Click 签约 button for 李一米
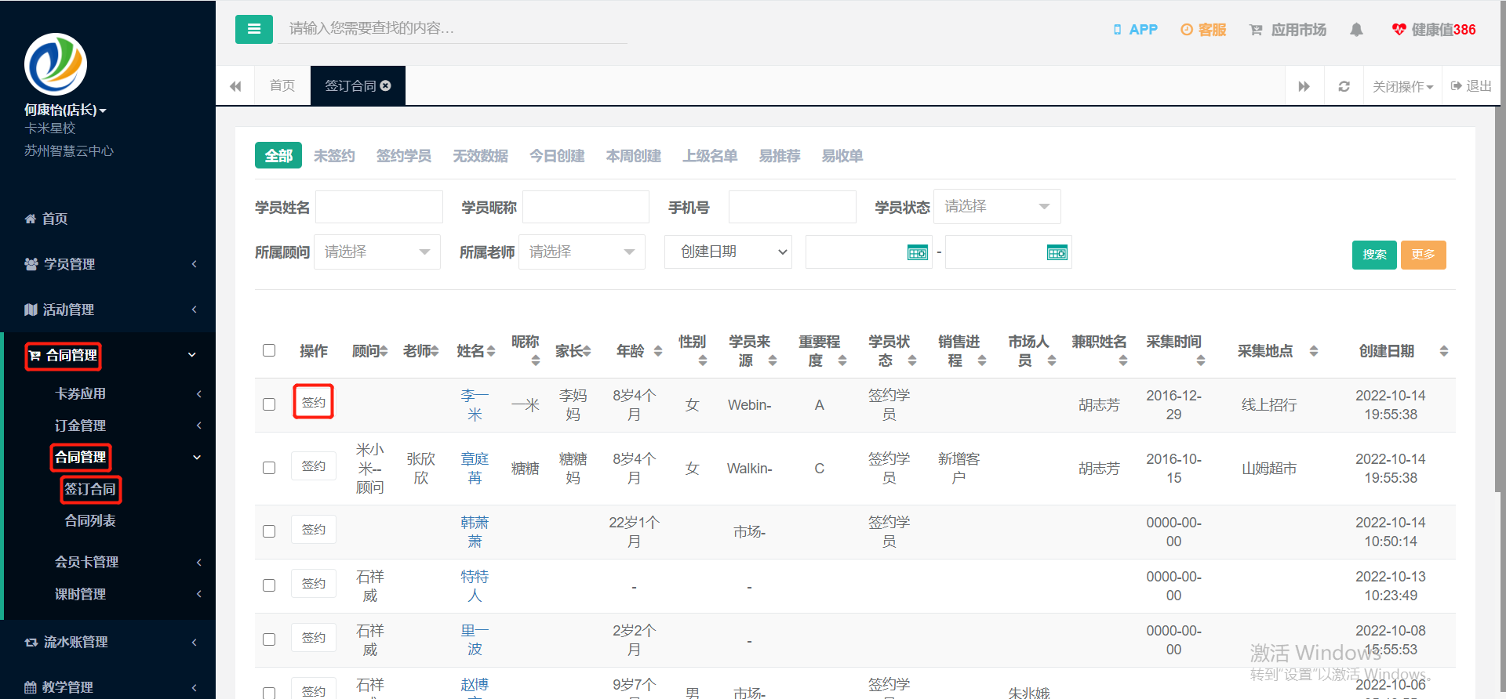The height and width of the screenshot is (699, 1506). 314,402
